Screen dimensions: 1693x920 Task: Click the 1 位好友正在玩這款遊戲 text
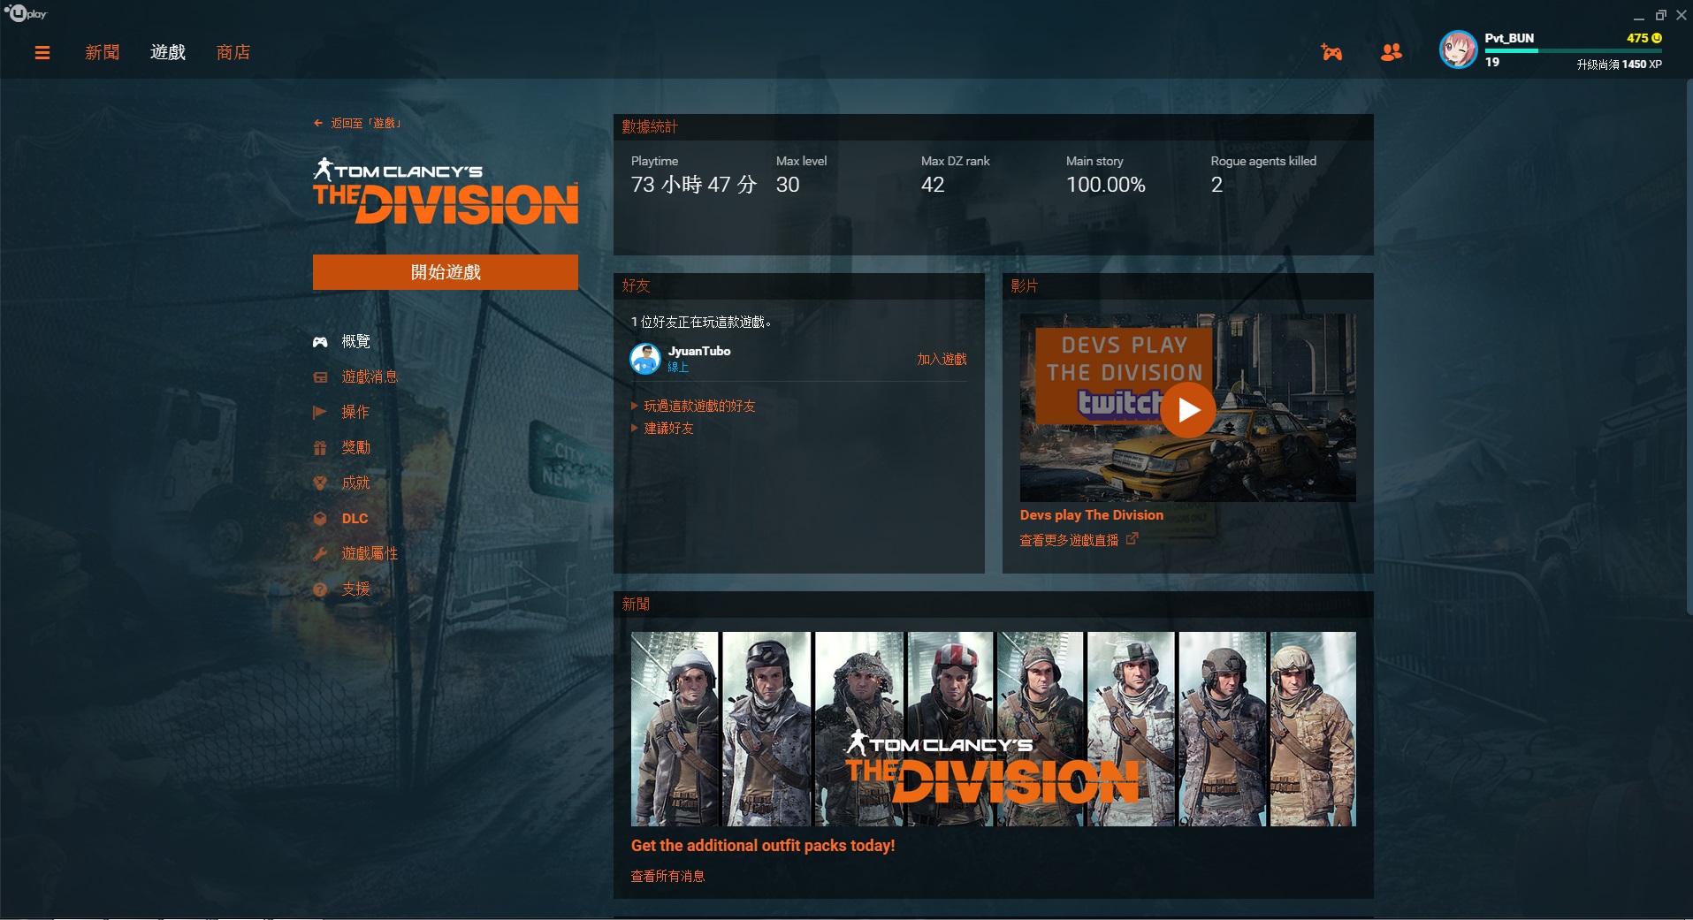[x=702, y=323]
